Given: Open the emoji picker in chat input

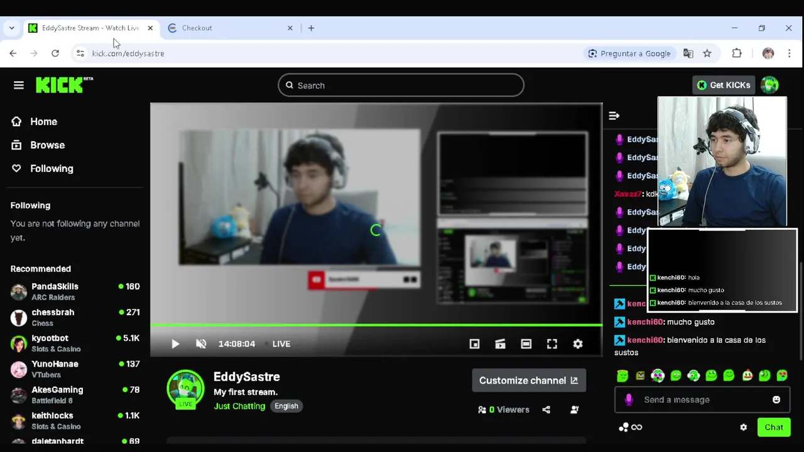Looking at the screenshot, I should (776, 400).
